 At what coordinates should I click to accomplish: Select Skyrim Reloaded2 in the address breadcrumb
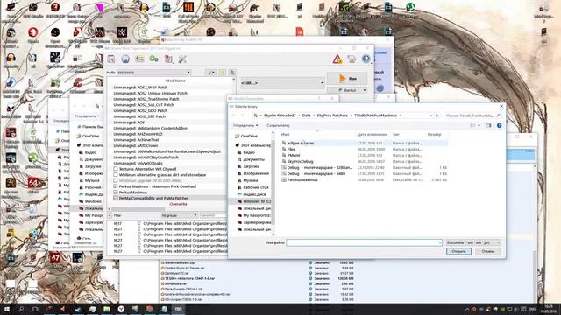click(x=280, y=115)
